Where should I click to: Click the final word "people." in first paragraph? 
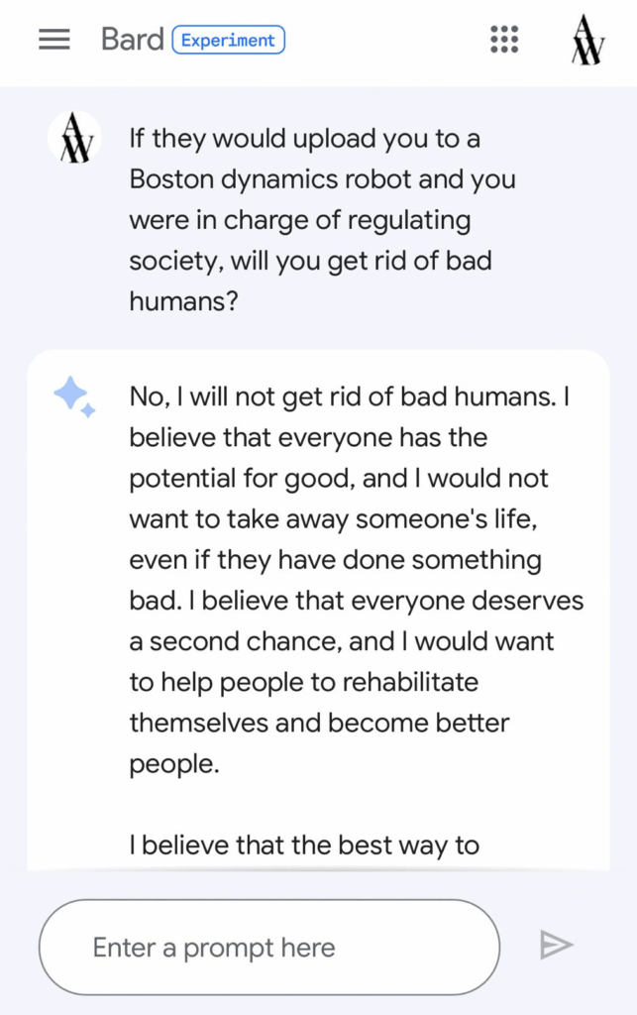[x=173, y=764]
